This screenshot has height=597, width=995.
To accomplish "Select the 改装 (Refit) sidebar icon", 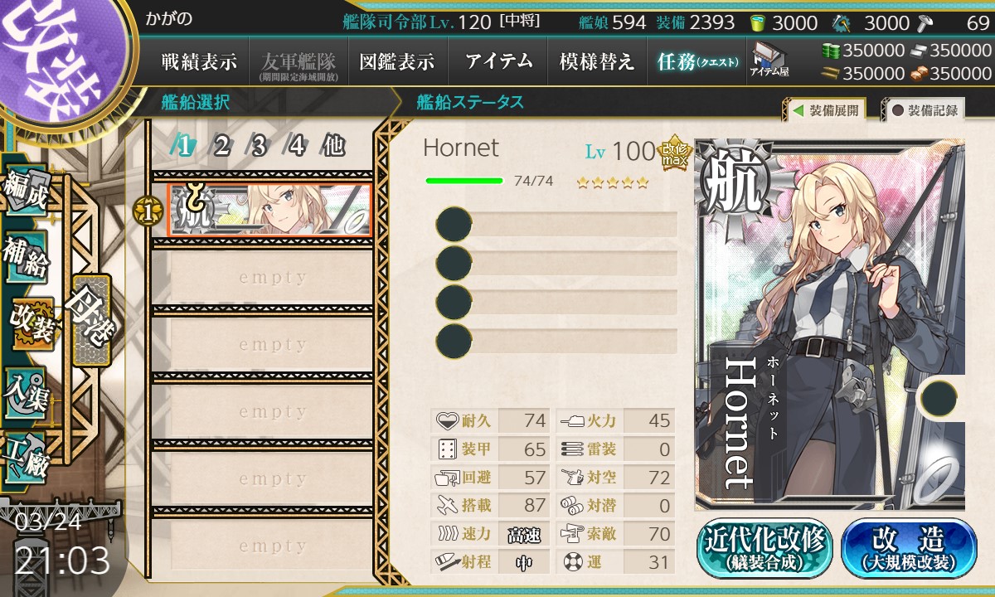I will pos(32,324).
